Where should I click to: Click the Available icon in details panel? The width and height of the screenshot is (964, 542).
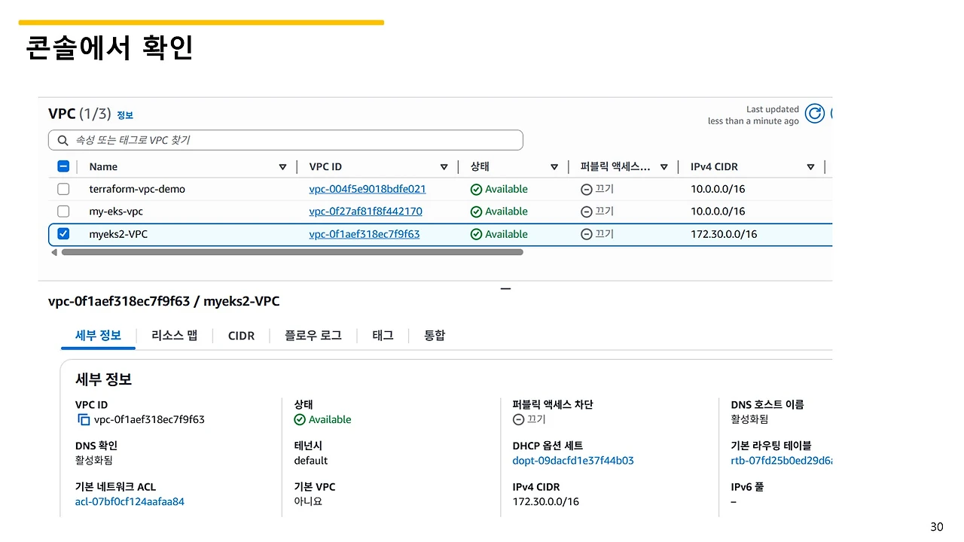[x=300, y=420]
